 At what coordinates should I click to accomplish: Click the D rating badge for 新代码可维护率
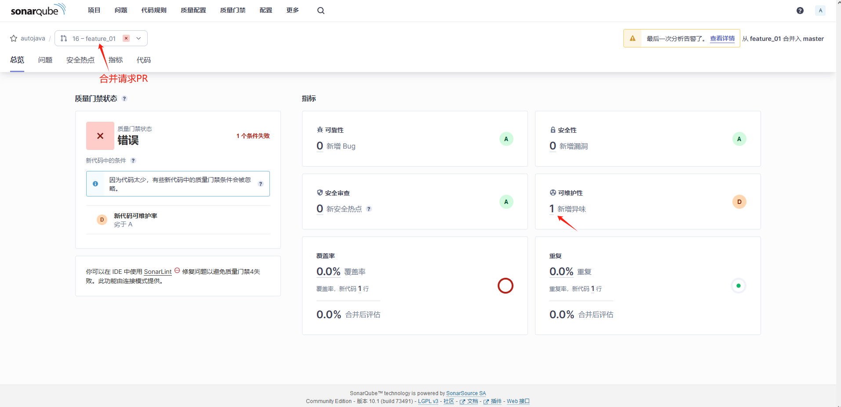click(102, 219)
